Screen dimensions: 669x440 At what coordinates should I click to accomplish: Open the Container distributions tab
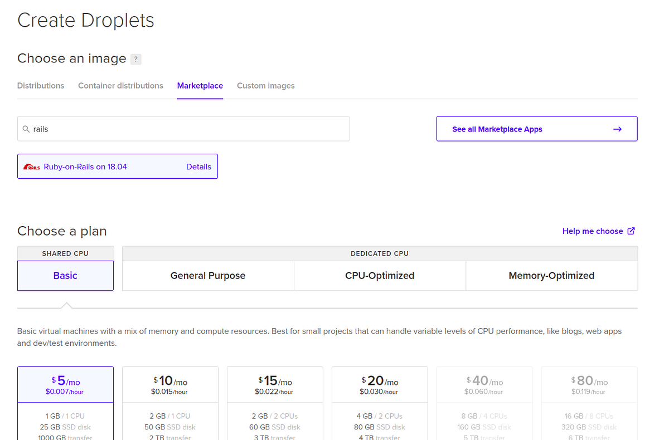(120, 86)
